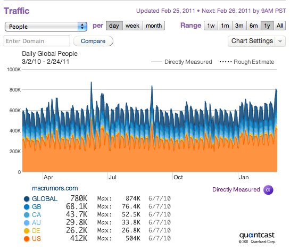Set range to 3m

coord(239,26)
